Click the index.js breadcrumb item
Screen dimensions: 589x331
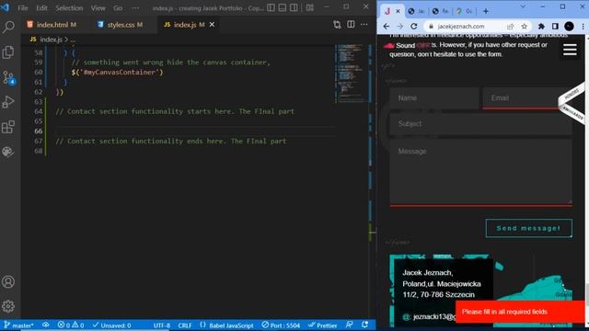[x=52, y=40]
